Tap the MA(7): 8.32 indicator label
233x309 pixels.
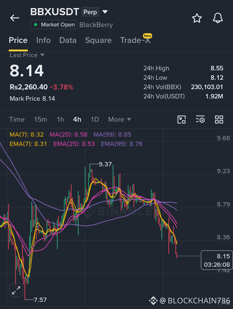click(27, 135)
